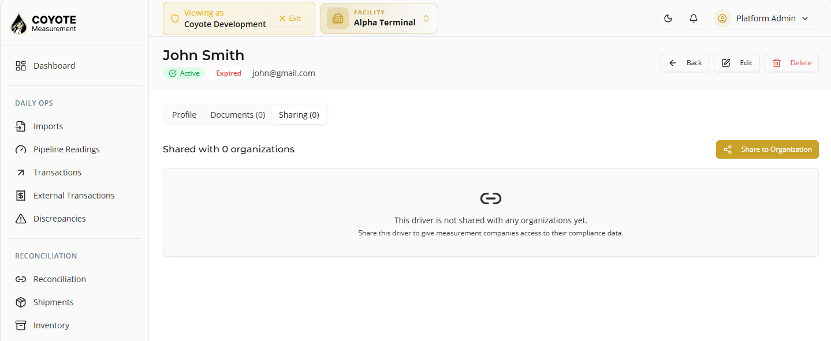
Task: Click the shield icon beside Viewing as
Action: pyautogui.click(x=175, y=18)
